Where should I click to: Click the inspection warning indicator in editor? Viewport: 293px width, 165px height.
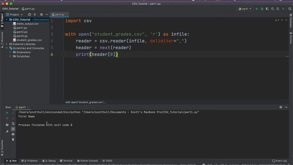(277, 20)
